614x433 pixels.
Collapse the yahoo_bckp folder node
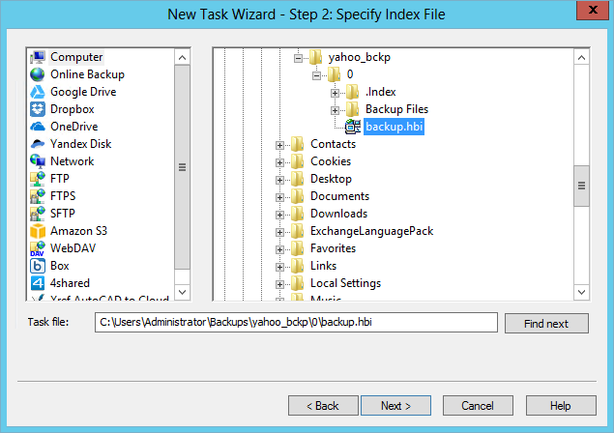click(299, 58)
